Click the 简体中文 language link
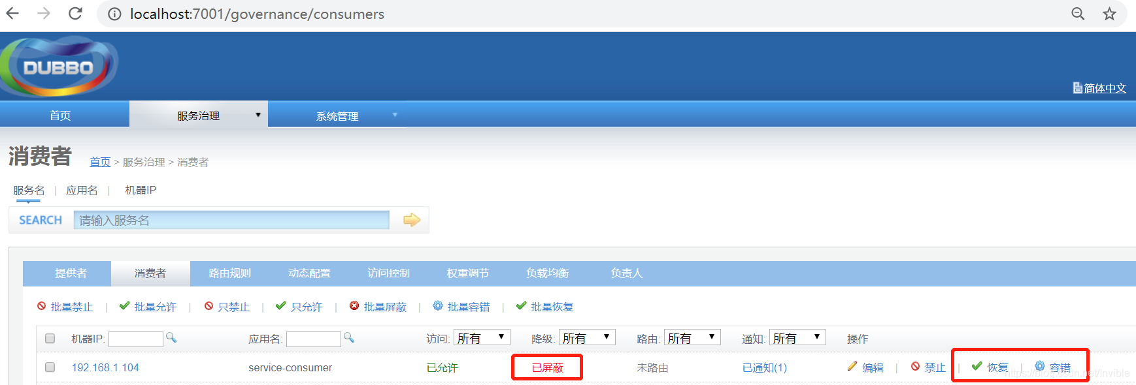 [1105, 88]
